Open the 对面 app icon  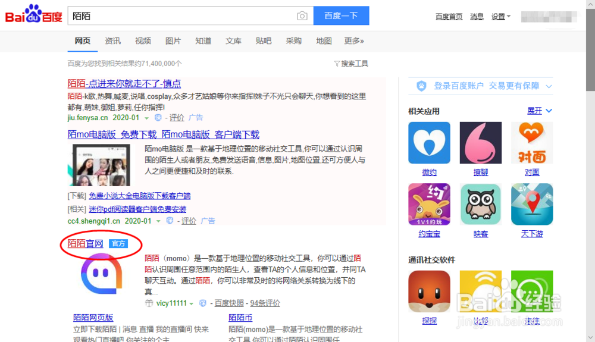[532, 143]
